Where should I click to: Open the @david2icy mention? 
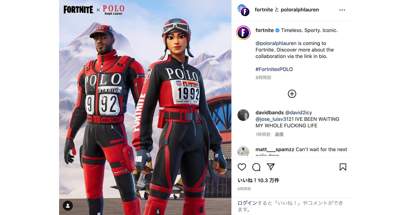click(299, 113)
